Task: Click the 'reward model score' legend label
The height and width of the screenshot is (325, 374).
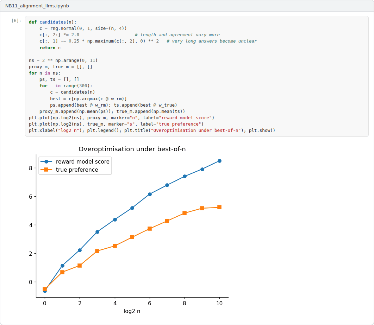Action: point(82,161)
